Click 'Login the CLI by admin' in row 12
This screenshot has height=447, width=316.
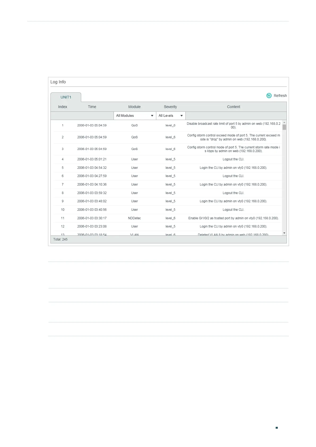click(x=233, y=226)
